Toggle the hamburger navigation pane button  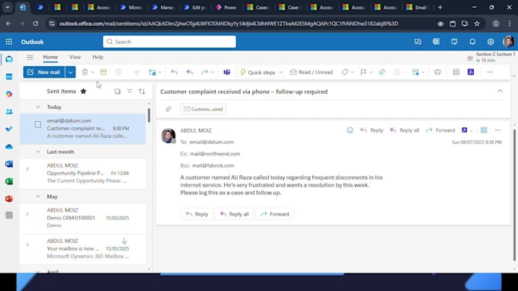(x=30, y=57)
